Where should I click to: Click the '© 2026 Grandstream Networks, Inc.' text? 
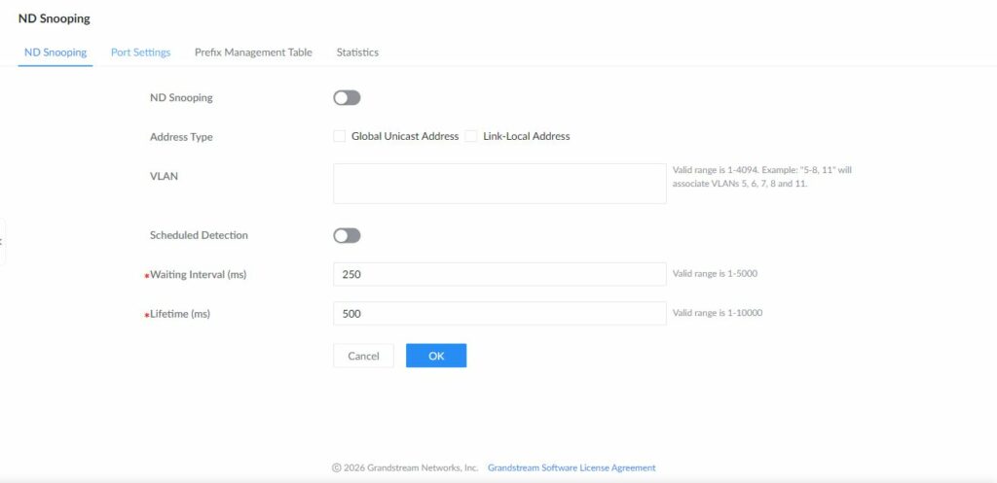click(405, 467)
